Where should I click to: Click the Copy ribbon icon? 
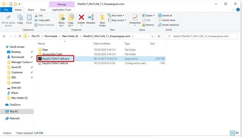point(20,18)
